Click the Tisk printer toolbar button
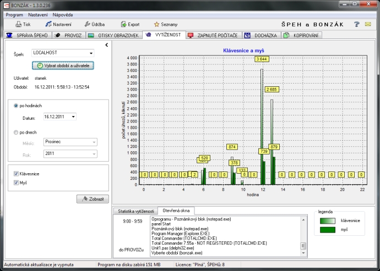Screen dimensions: 380x271 coord(23,24)
